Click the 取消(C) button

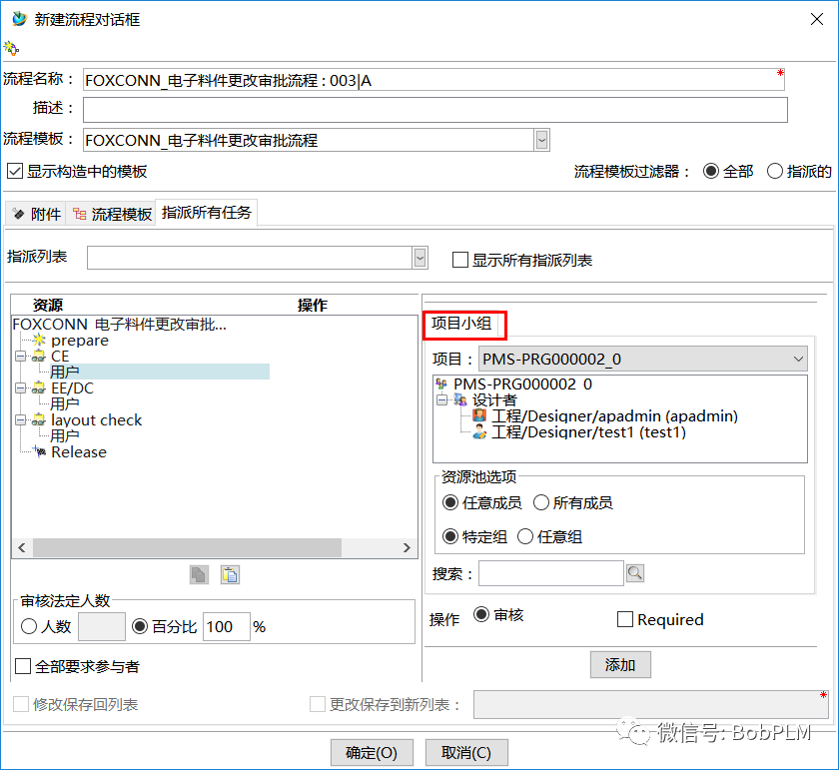[466, 752]
